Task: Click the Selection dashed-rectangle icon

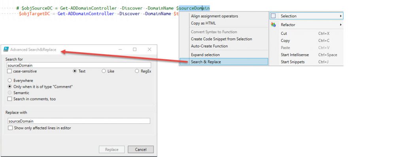Action: pyautogui.click(x=273, y=16)
